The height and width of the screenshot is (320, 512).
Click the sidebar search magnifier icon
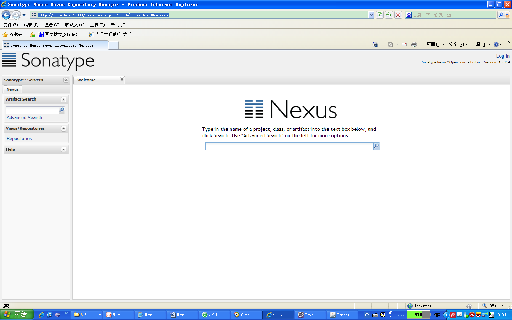(62, 110)
